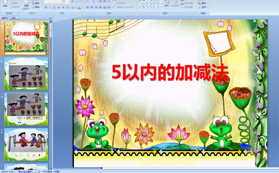Close the slide thumbnail pane
This screenshot has height=173, width=279.
[49, 18]
